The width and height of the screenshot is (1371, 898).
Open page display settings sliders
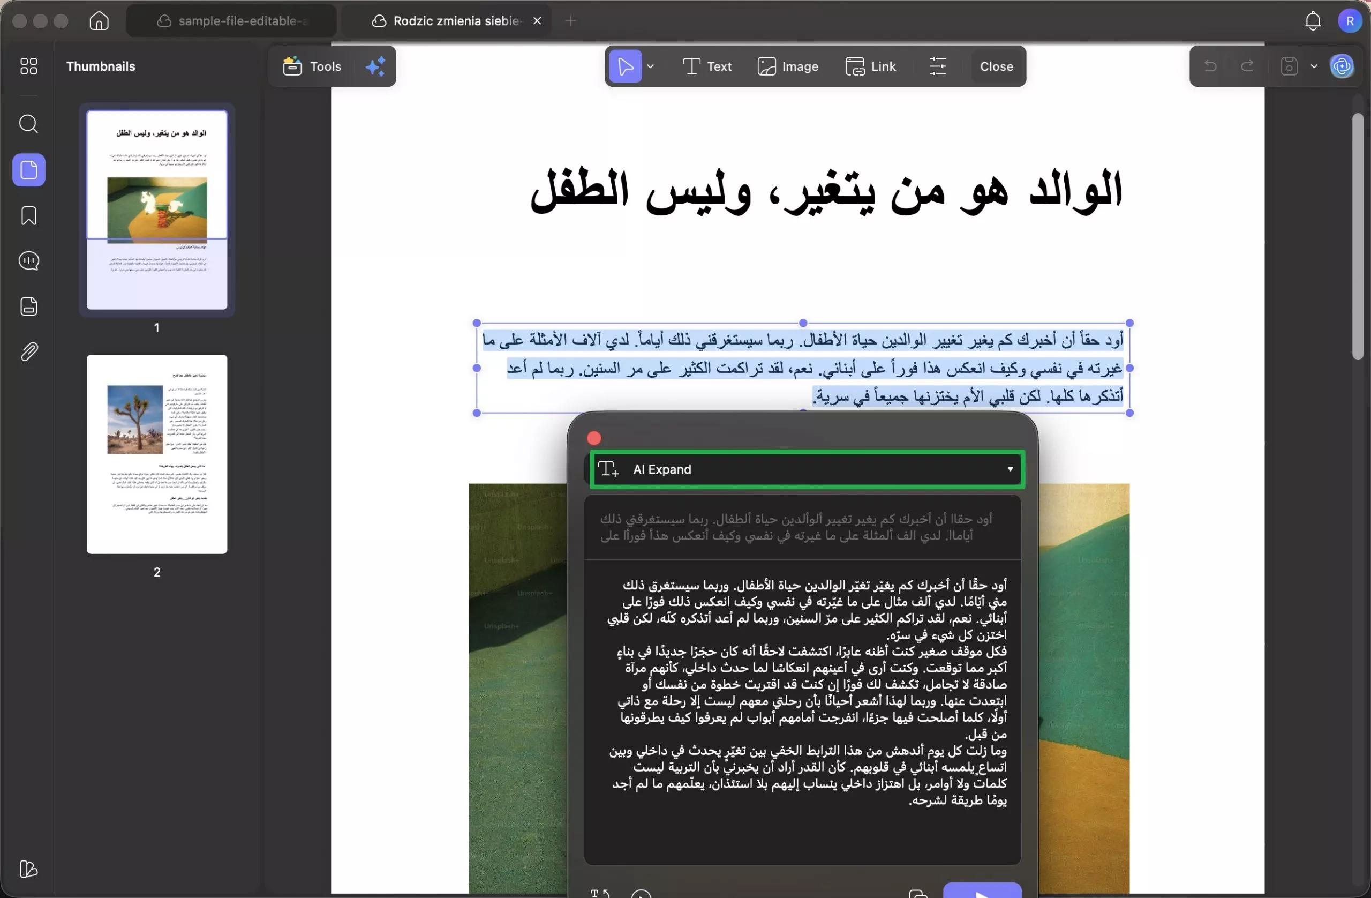[938, 66]
